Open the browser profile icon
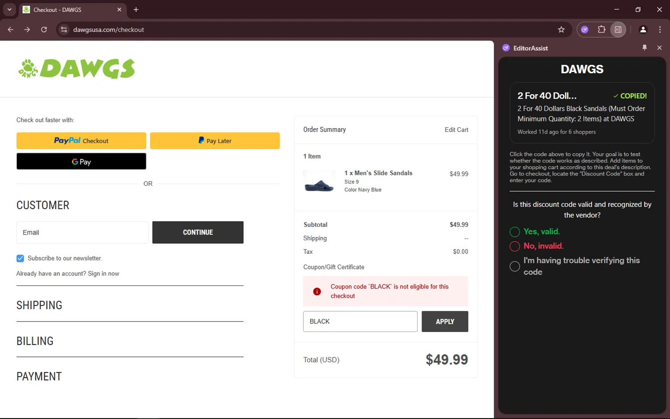The image size is (670, 419). (x=643, y=29)
